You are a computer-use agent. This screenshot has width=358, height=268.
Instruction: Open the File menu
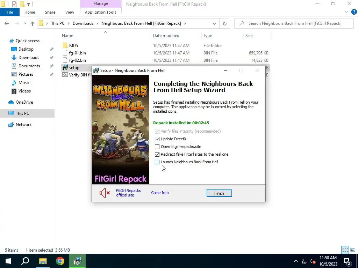click(x=10, y=12)
